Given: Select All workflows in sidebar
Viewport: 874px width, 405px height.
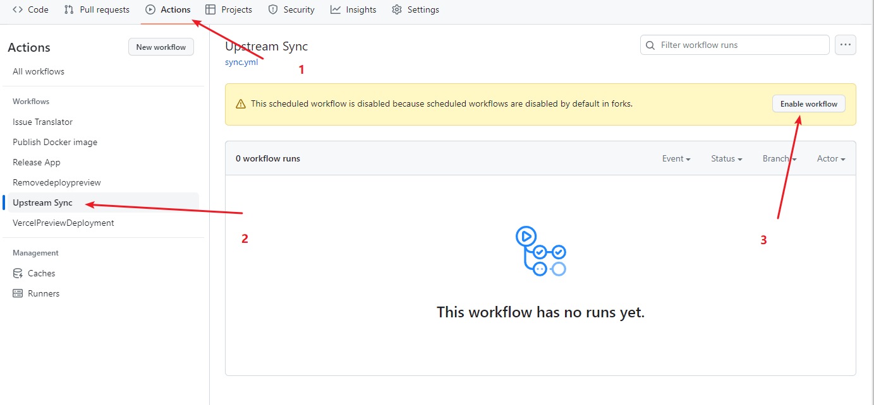Looking at the screenshot, I should (x=39, y=71).
